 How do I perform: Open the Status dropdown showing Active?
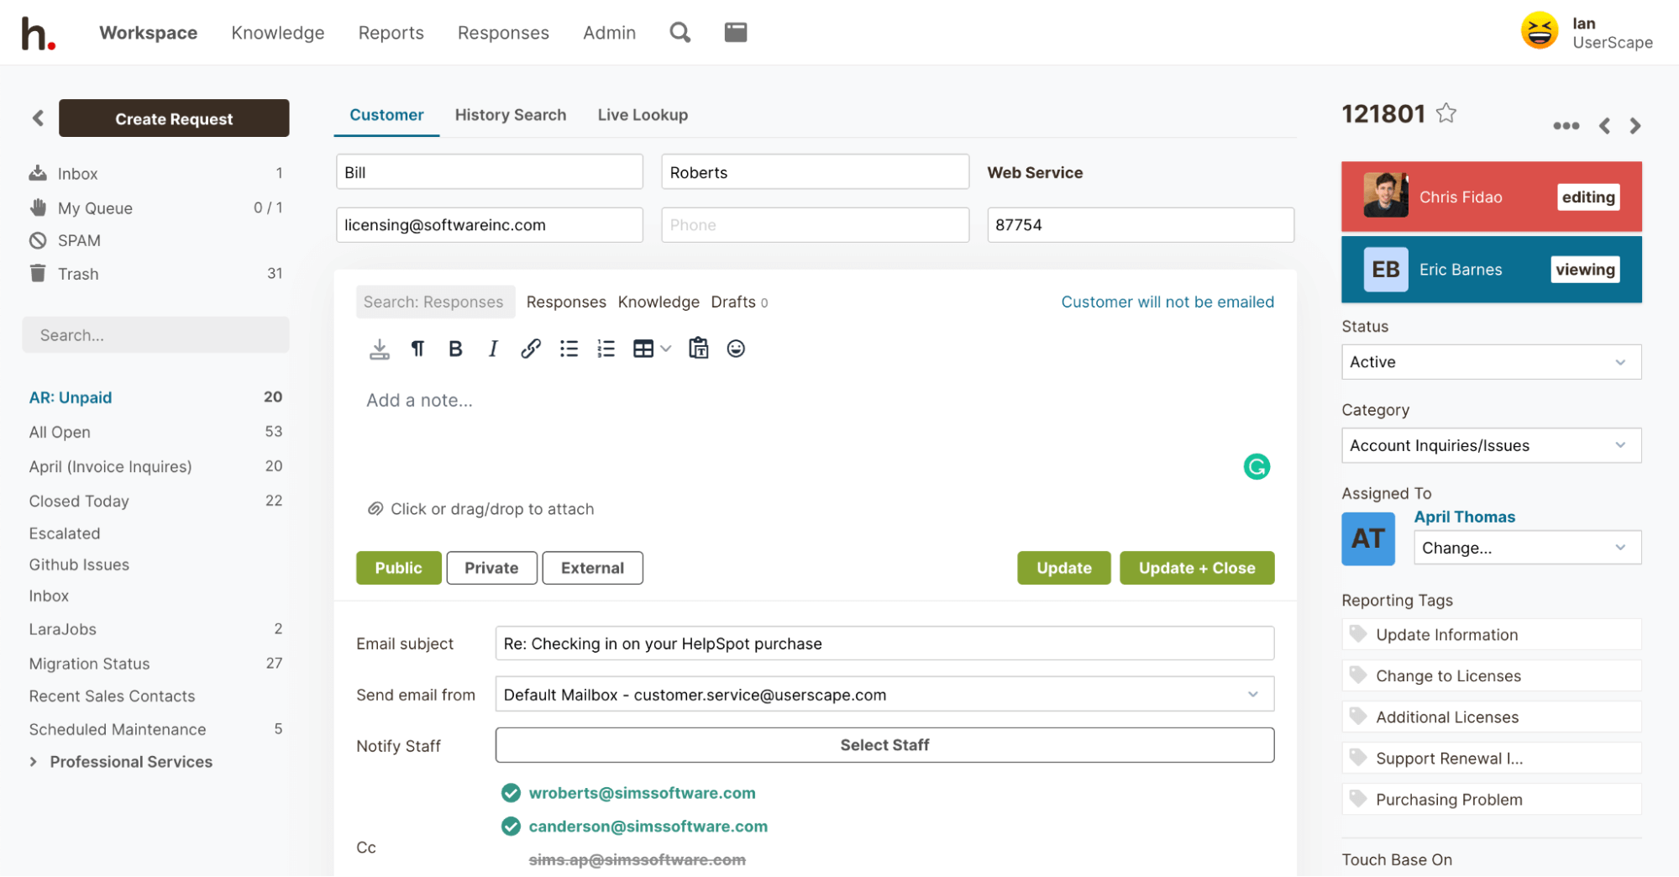click(1490, 362)
